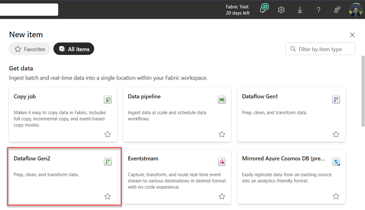
Task: Open the notifications bell with 22 badge
Action: 264,9
